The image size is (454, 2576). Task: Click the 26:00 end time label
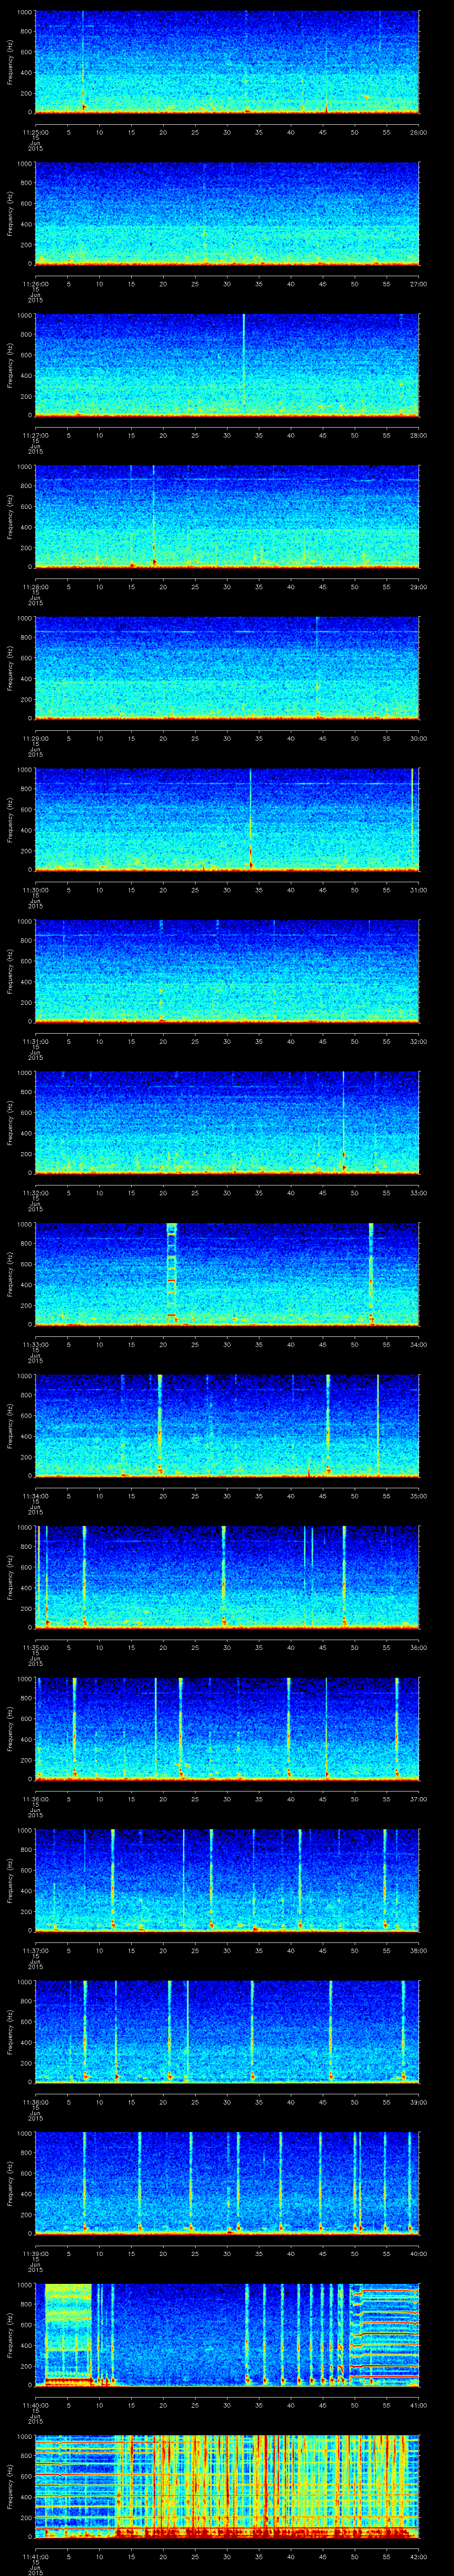click(x=418, y=132)
